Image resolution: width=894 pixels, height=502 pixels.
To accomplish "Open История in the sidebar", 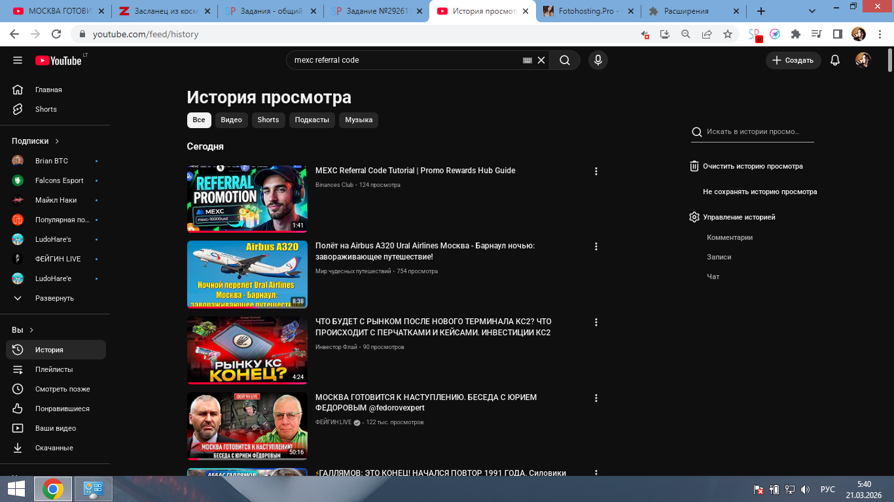I will 56,350.
